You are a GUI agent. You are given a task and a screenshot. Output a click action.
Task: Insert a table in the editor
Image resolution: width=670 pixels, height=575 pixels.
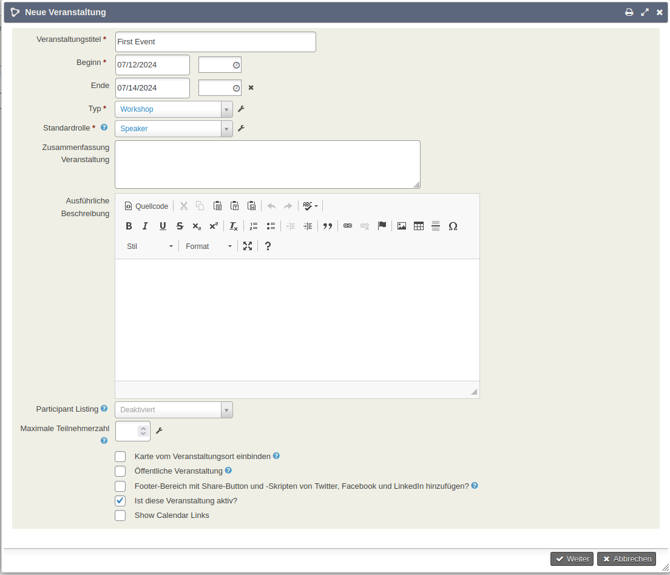[x=418, y=226]
